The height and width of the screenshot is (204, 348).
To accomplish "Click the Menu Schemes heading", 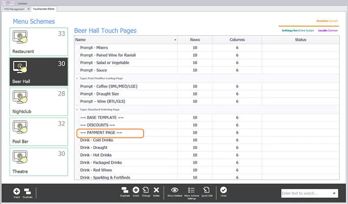I will [34, 22].
